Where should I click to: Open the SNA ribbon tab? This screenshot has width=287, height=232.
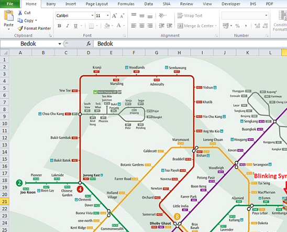167,4
